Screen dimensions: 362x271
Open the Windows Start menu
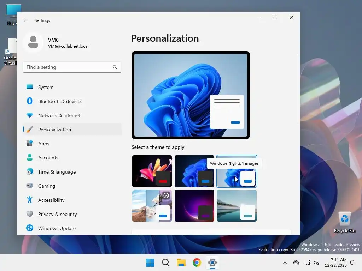pyautogui.click(x=150, y=263)
